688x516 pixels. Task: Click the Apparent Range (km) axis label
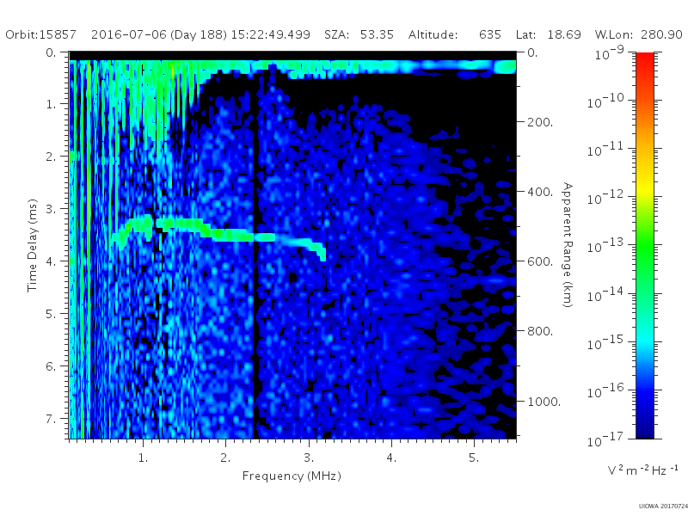568,245
